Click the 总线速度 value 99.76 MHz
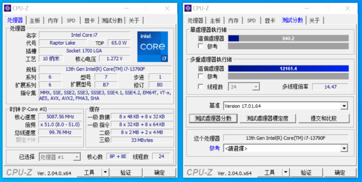This screenshot has height=182, width=362. point(60,132)
